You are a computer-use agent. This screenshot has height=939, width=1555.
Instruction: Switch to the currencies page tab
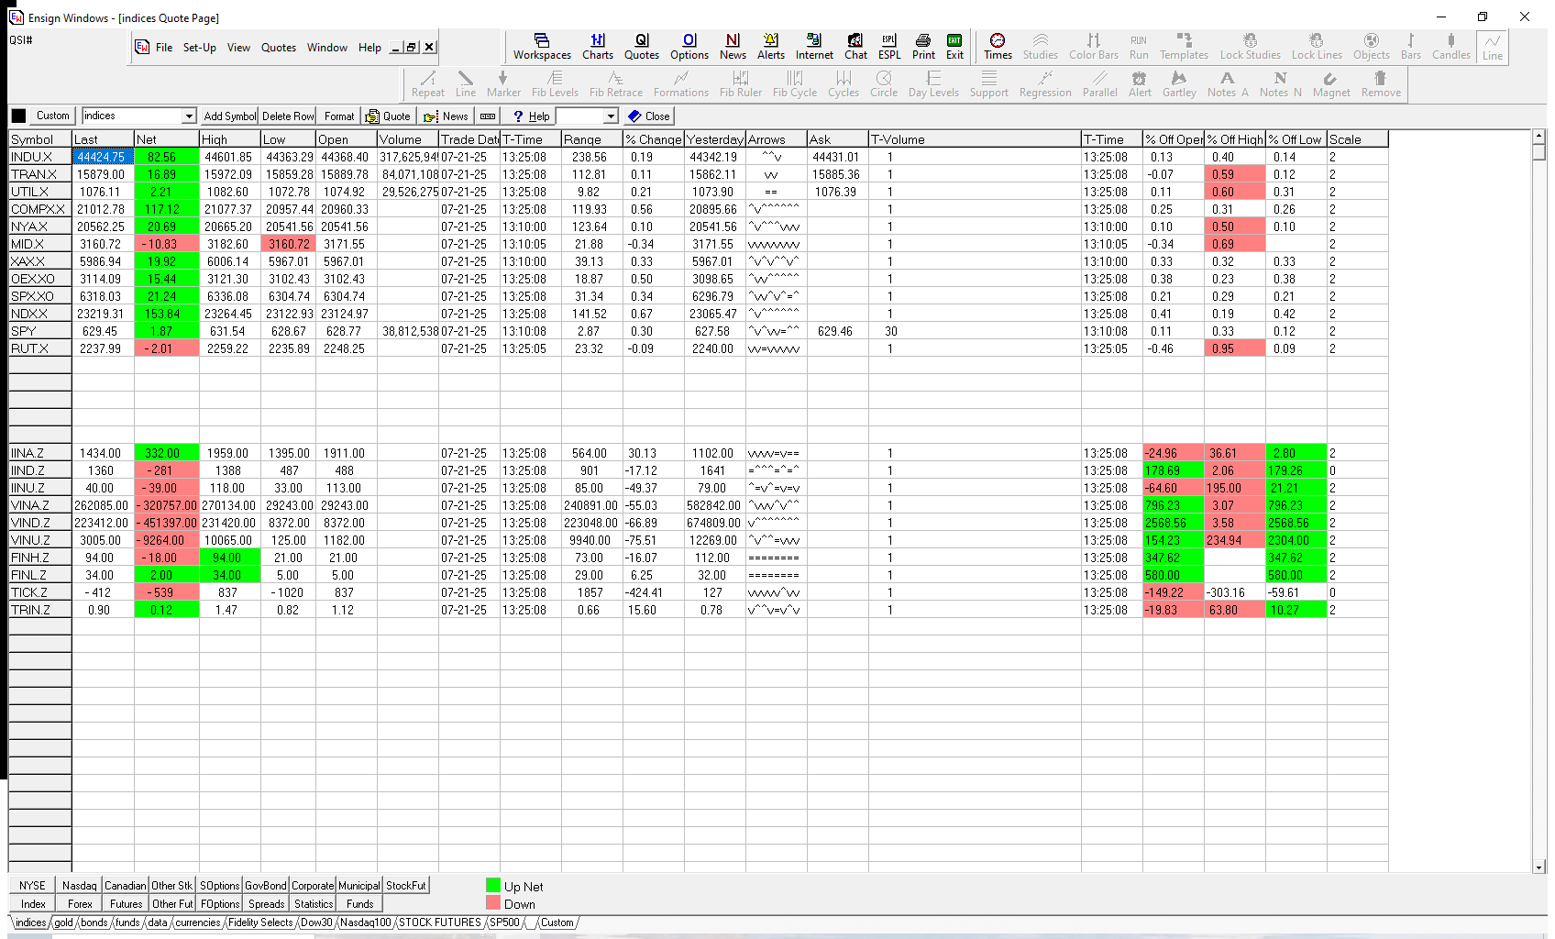click(x=198, y=922)
